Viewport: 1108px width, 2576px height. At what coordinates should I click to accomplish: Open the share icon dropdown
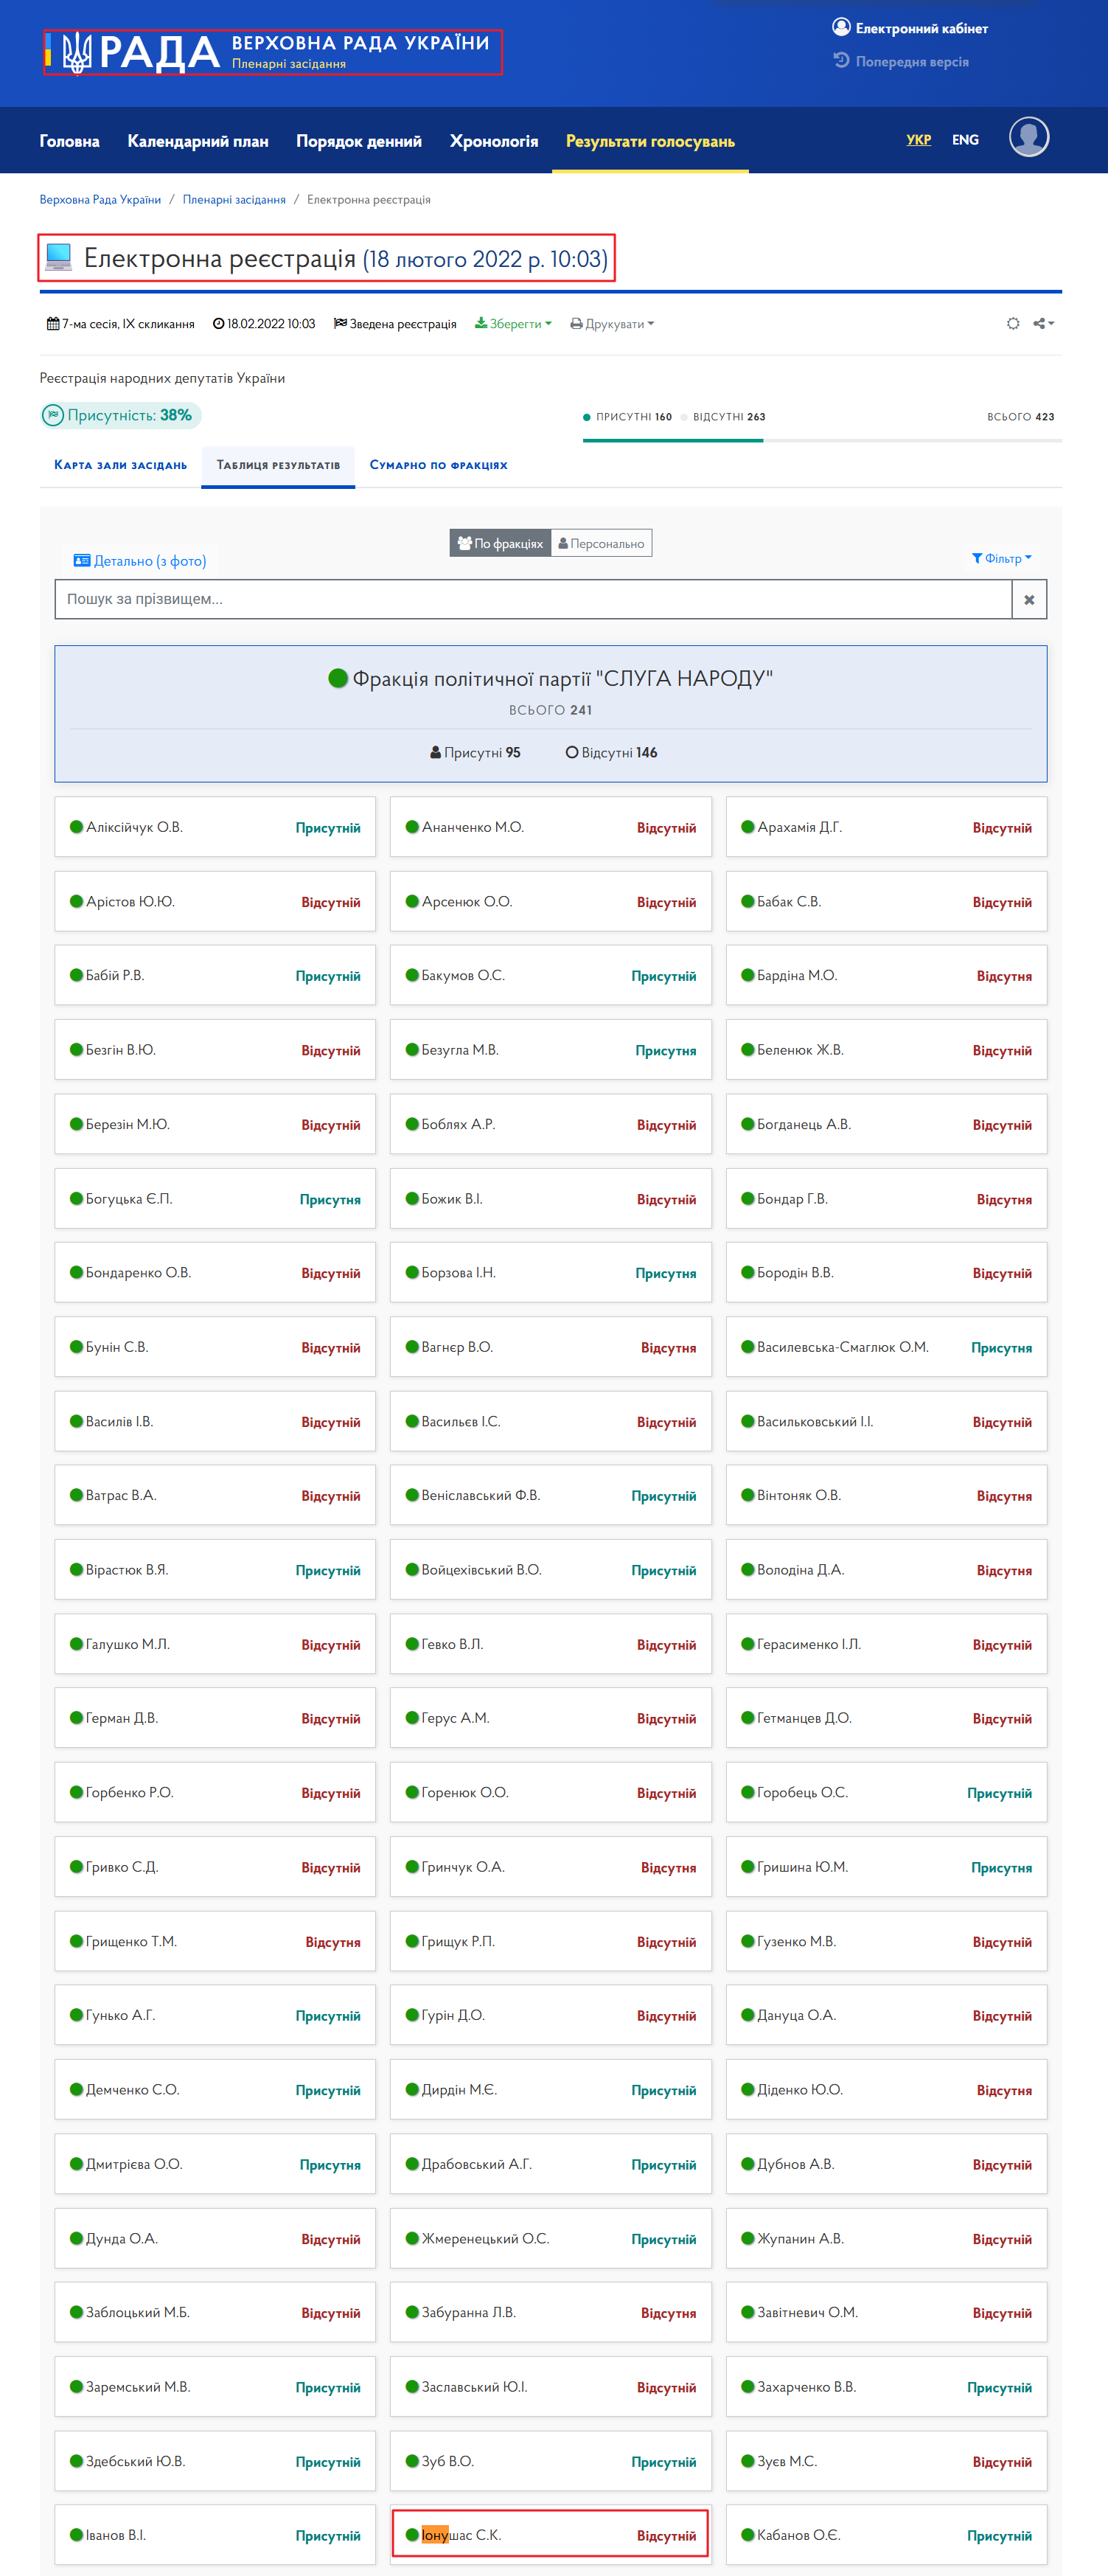pyautogui.click(x=1044, y=323)
